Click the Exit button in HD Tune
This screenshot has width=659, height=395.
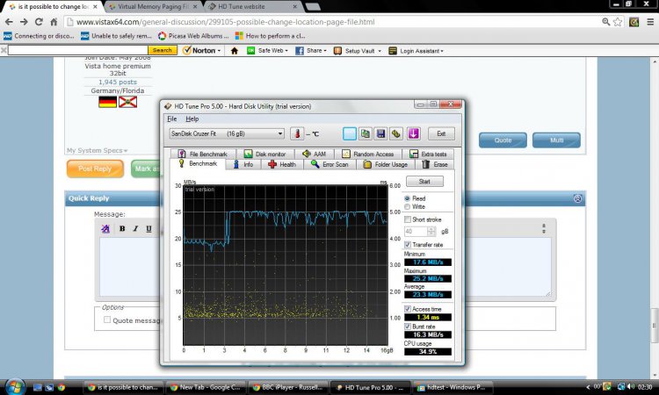point(441,134)
